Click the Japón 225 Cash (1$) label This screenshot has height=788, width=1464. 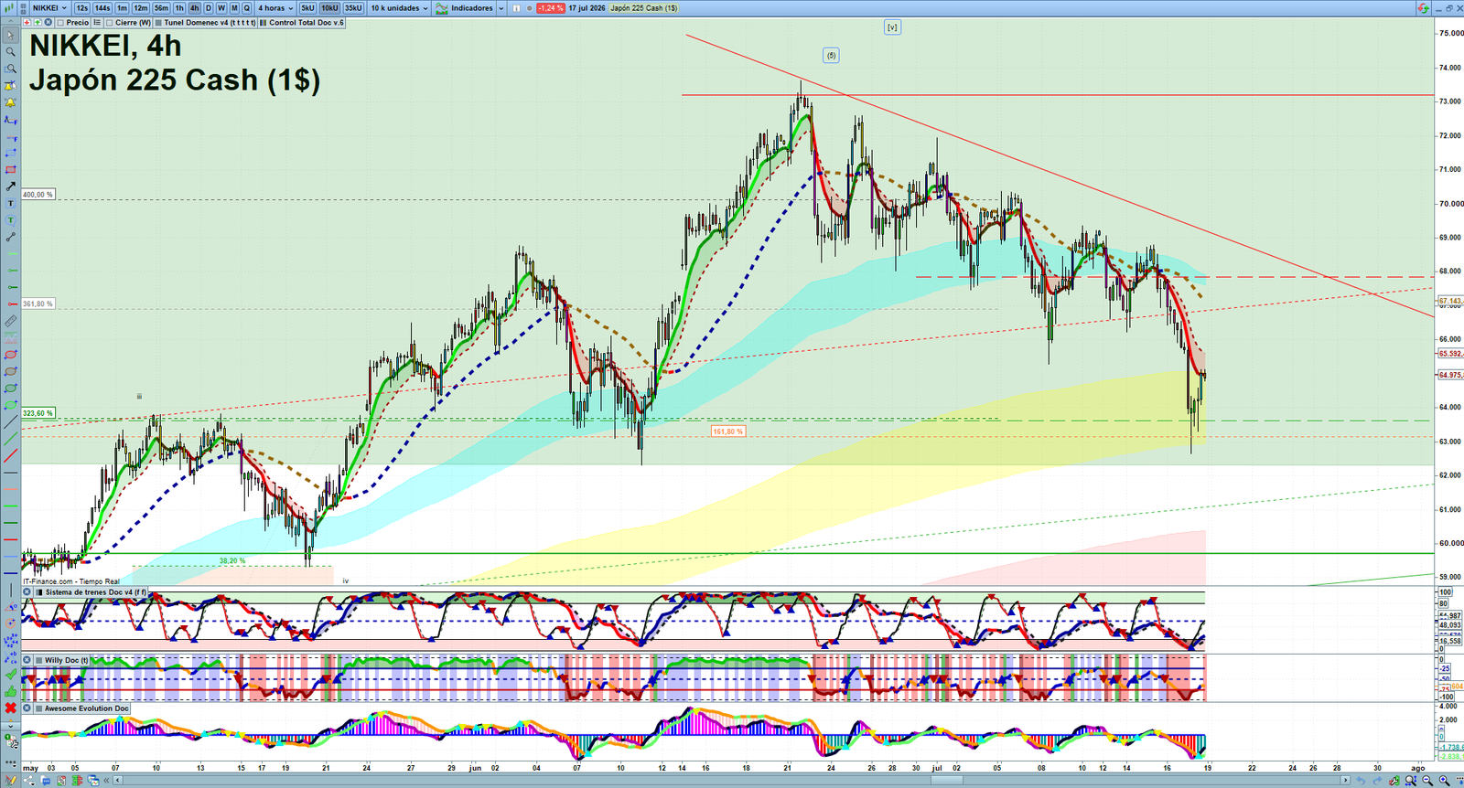(x=644, y=8)
